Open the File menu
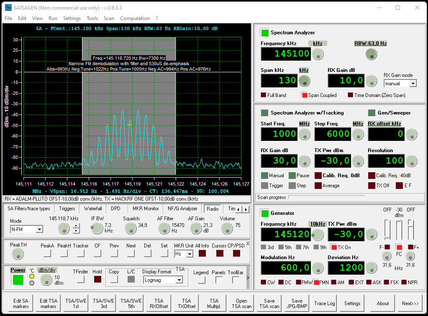 (8, 18)
